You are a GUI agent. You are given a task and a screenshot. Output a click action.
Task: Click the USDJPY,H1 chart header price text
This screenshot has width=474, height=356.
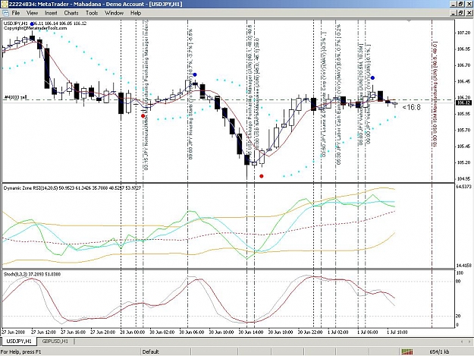45,24
